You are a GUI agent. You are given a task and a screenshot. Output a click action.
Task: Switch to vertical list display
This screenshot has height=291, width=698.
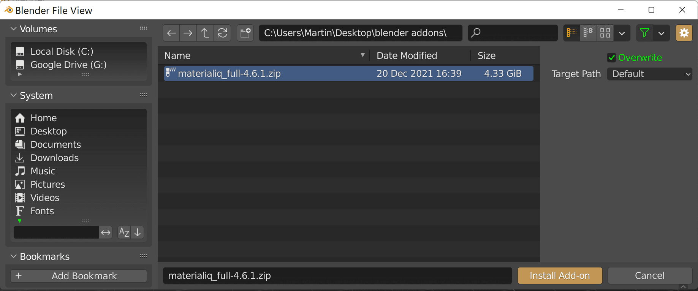(x=571, y=33)
